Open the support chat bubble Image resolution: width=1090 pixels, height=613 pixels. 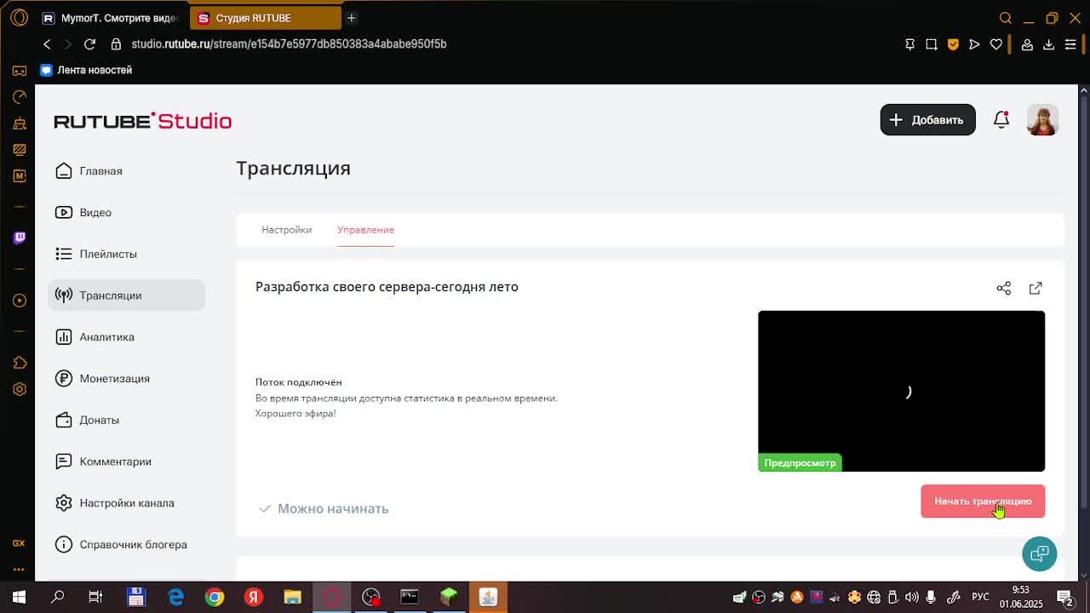tap(1040, 554)
